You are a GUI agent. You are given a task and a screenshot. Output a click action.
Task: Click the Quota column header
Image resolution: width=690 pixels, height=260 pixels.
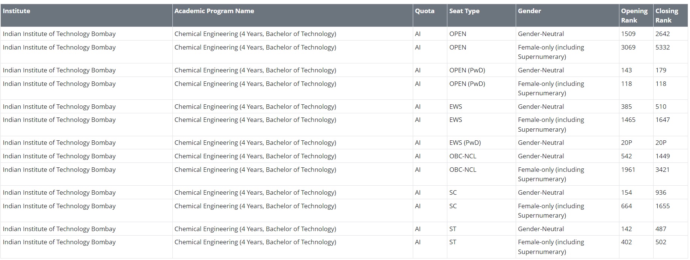click(424, 11)
